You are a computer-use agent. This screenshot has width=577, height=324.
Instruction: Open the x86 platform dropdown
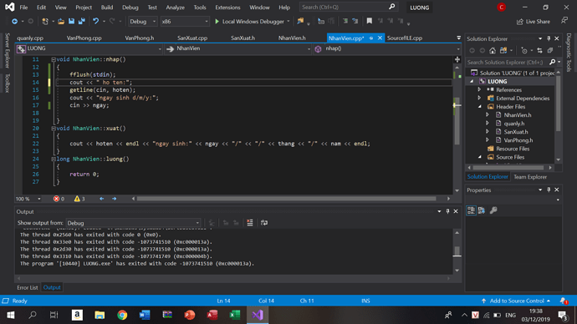click(185, 22)
